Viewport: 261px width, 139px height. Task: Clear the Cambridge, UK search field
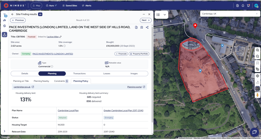click(257, 14)
